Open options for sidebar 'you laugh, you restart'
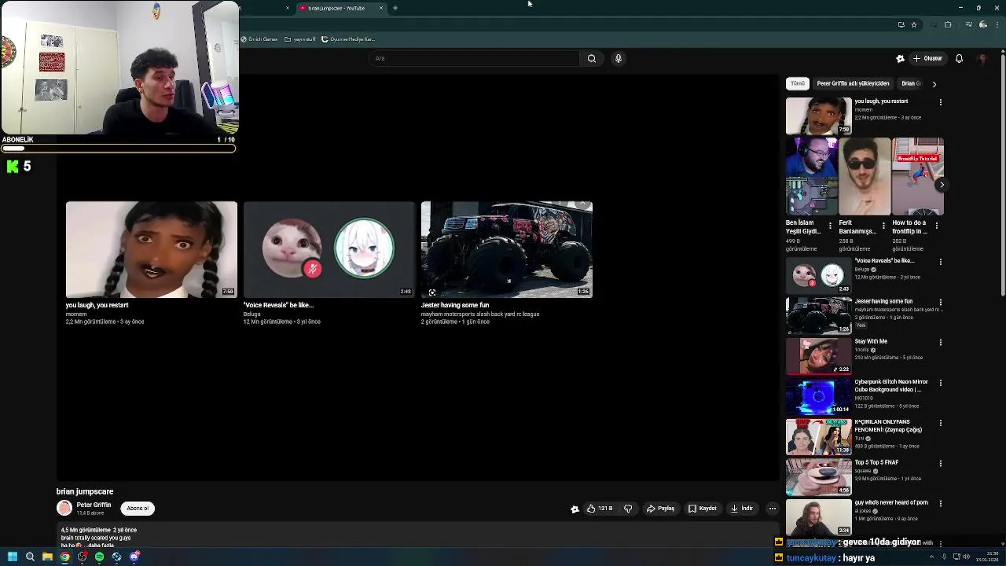 [940, 102]
